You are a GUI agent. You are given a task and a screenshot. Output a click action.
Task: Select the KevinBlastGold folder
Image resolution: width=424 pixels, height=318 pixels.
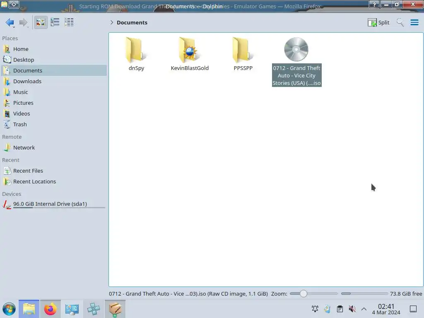point(190,54)
